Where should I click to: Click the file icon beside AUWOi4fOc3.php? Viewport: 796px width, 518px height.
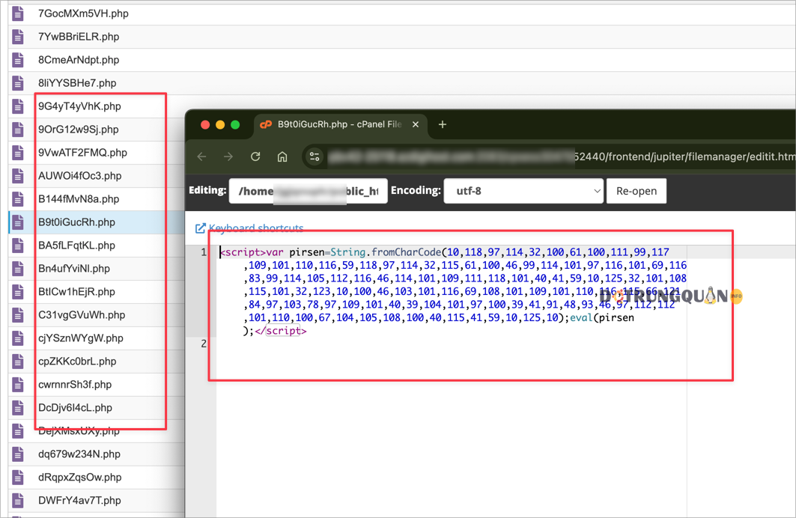pos(18,176)
